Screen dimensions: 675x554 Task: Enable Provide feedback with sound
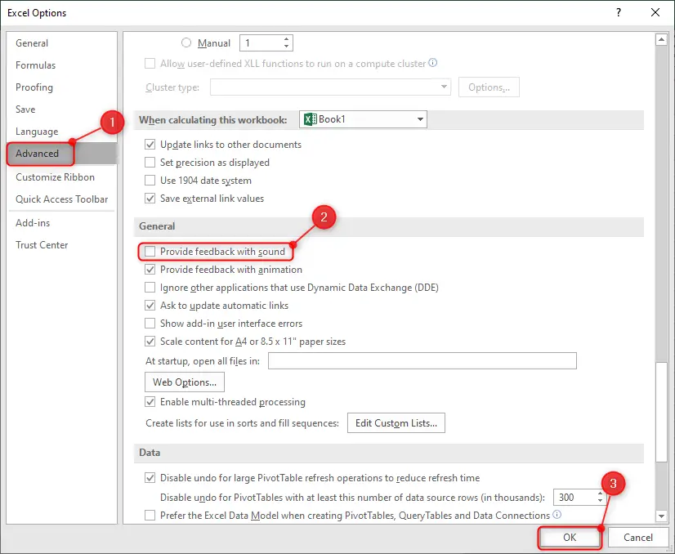150,252
